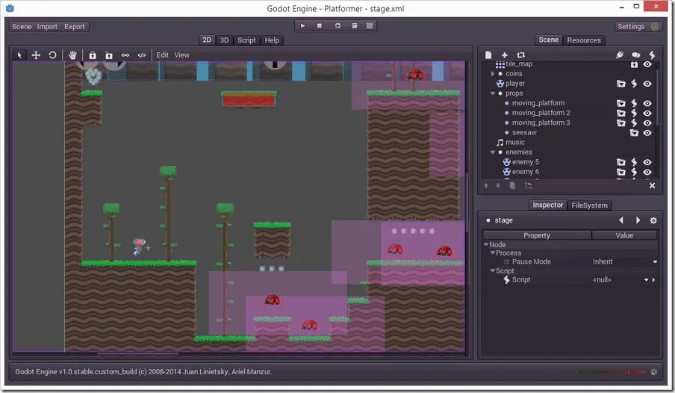Image resolution: width=675 pixels, height=393 pixels.
Task: Reparent the selected node
Action: (x=529, y=186)
